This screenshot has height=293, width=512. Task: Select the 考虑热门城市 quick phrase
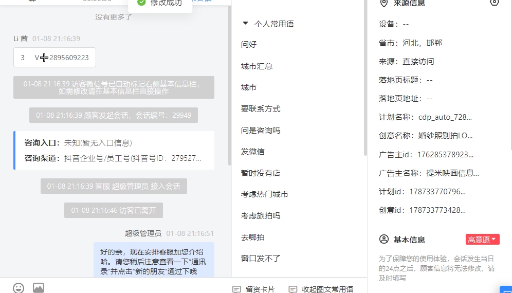tap(265, 194)
